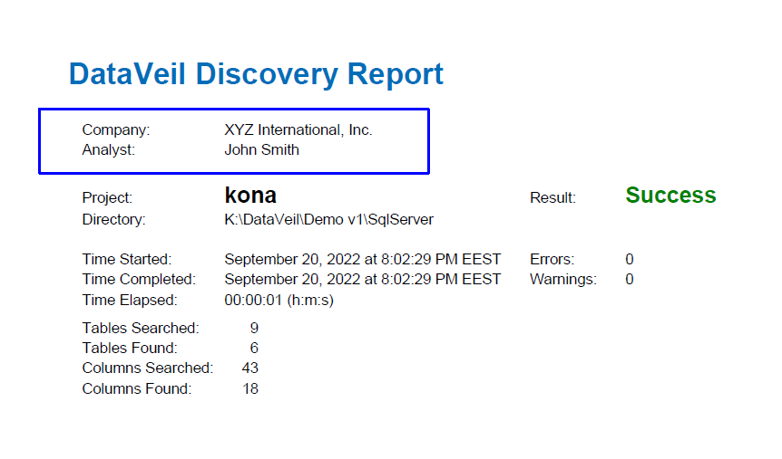782x459 pixels.
Task: Click the Project label
Action: (x=107, y=197)
